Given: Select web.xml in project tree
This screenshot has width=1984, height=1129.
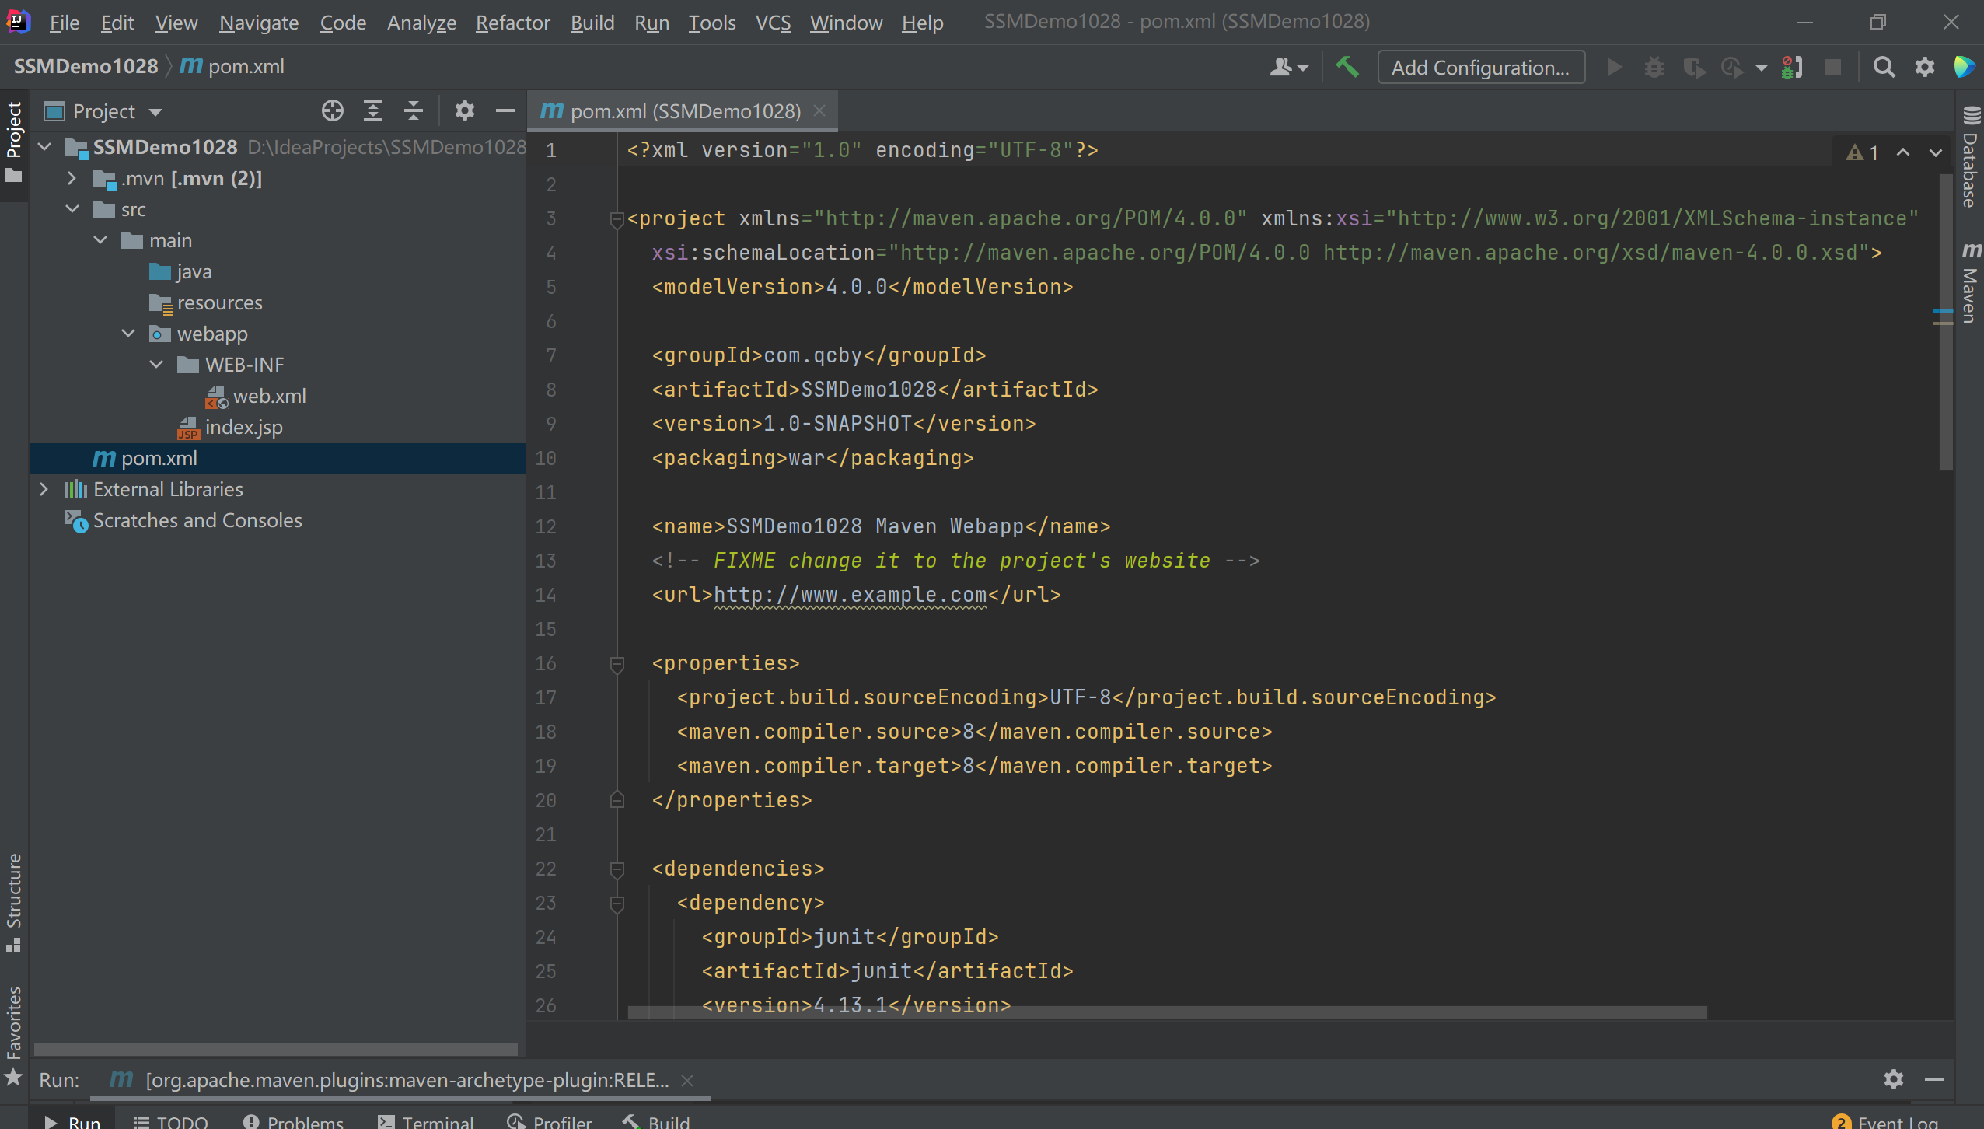Looking at the screenshot, I should pos(269,396).
